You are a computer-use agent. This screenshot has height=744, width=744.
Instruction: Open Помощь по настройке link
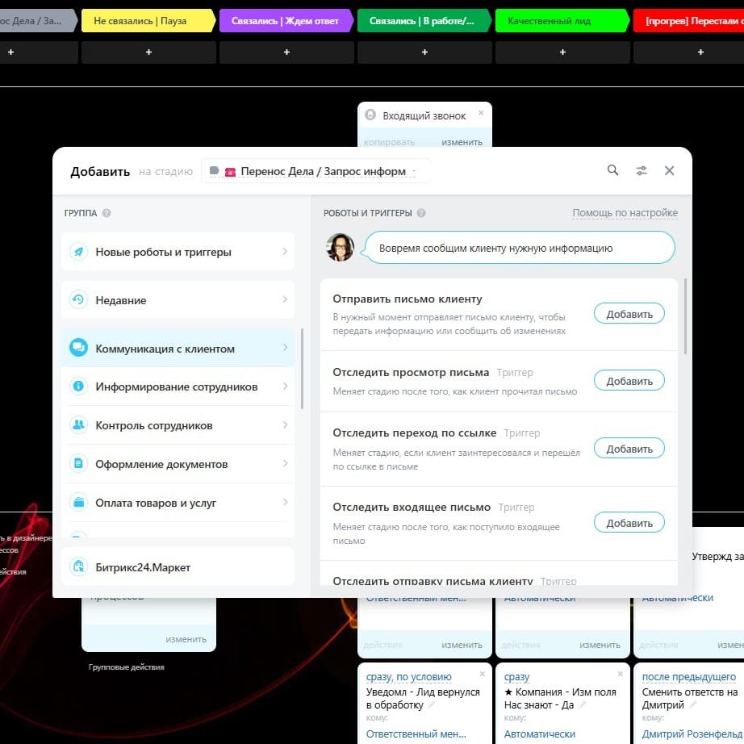pyautogui.click(x=625, y=212)
